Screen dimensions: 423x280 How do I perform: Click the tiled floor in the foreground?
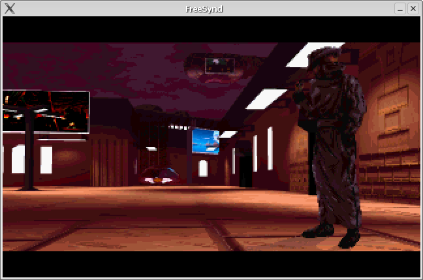[163, 222]
